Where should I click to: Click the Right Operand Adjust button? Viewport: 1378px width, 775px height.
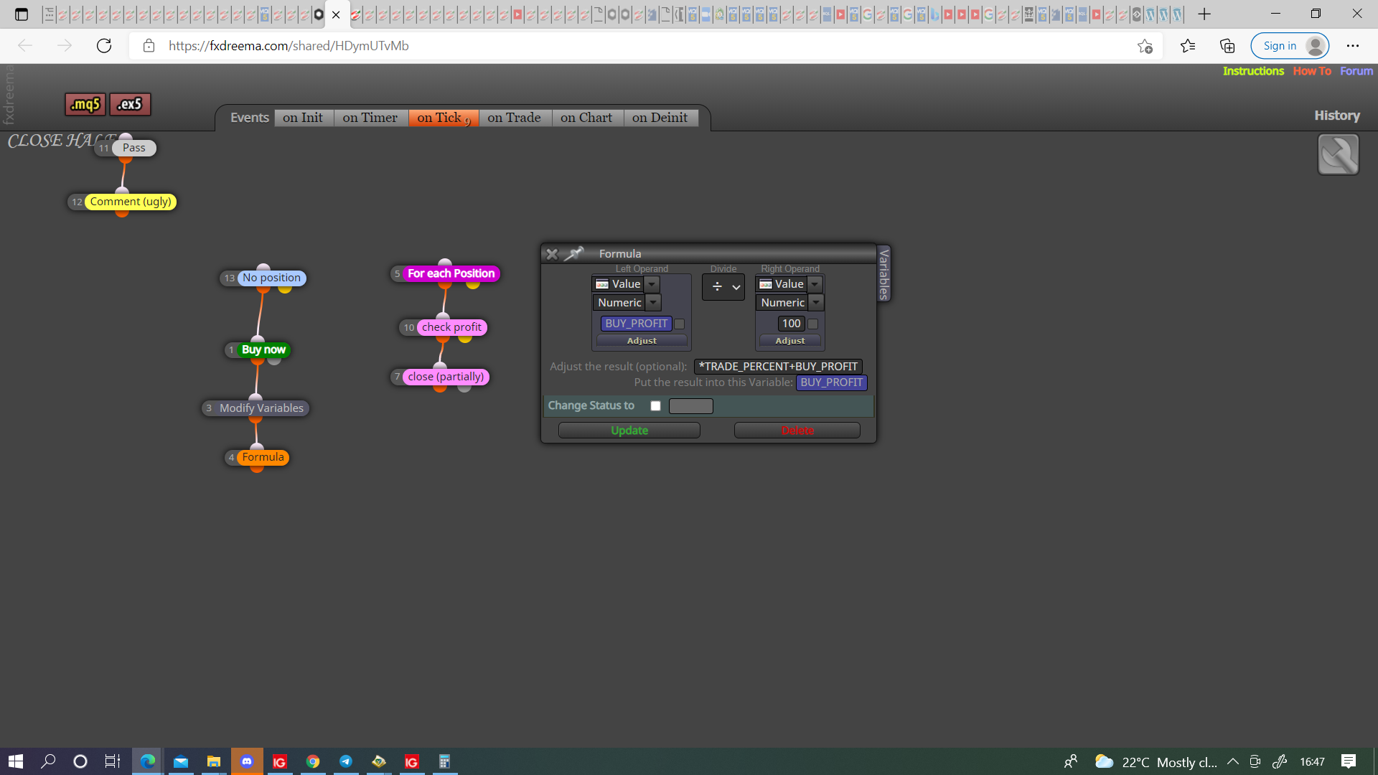click(790, 341)
